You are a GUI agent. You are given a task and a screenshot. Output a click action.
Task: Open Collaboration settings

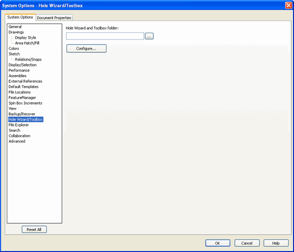[x=19, y=136]
